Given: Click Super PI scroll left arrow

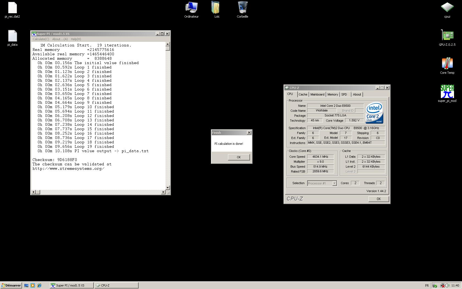Looking at the screenshot, I should pyautogui.click(x=33, y=192).
